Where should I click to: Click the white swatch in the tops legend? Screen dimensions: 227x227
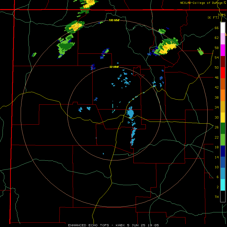223,28
